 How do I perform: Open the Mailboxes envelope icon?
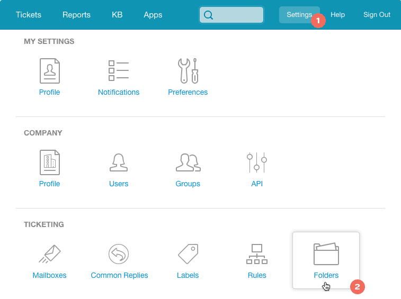pos(50,255)
